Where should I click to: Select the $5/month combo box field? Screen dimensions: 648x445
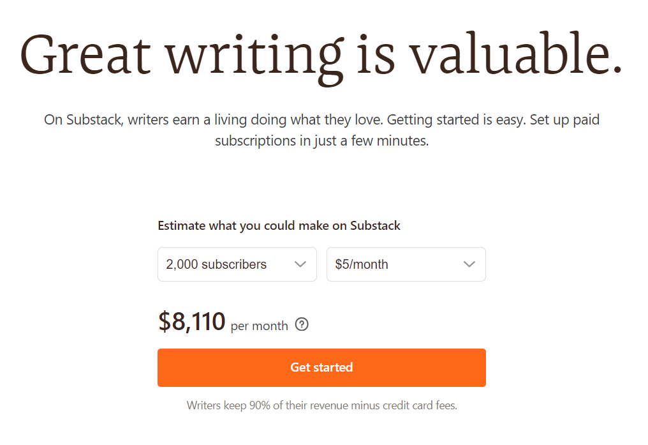(406, 264)
